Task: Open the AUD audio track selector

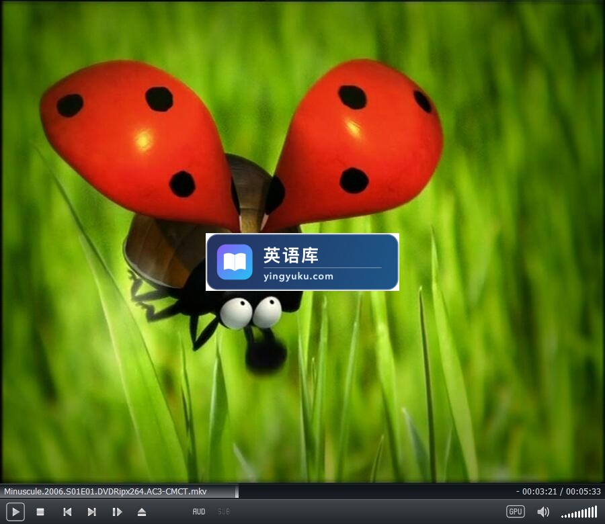Action: pyautogui.click(x=199, y=512)
